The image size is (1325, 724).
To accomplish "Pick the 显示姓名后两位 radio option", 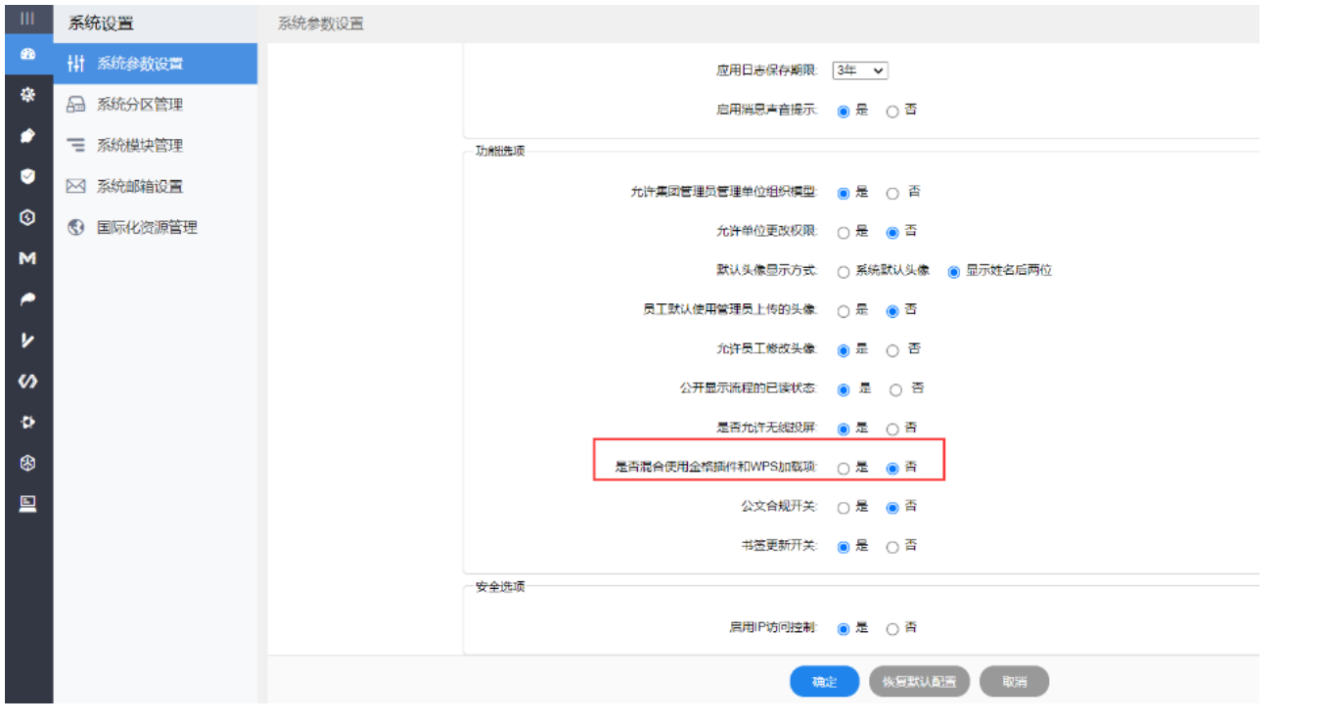I will coord(954,272).
